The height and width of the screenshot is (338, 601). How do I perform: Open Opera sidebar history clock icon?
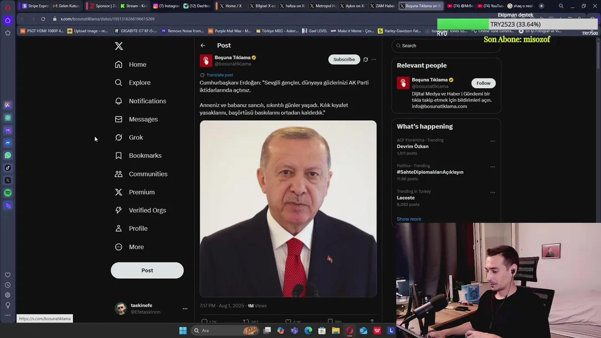tap(8, 285)
